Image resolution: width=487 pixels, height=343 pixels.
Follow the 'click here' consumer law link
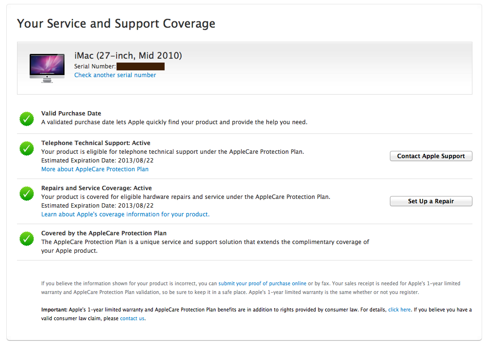(399, 310)
